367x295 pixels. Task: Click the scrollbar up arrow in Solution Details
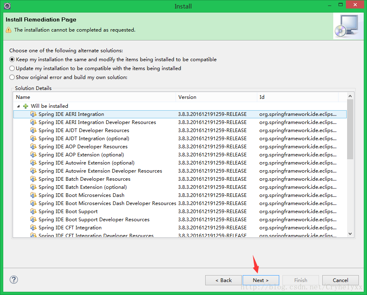pyautogui.click(x=350, y=96)
